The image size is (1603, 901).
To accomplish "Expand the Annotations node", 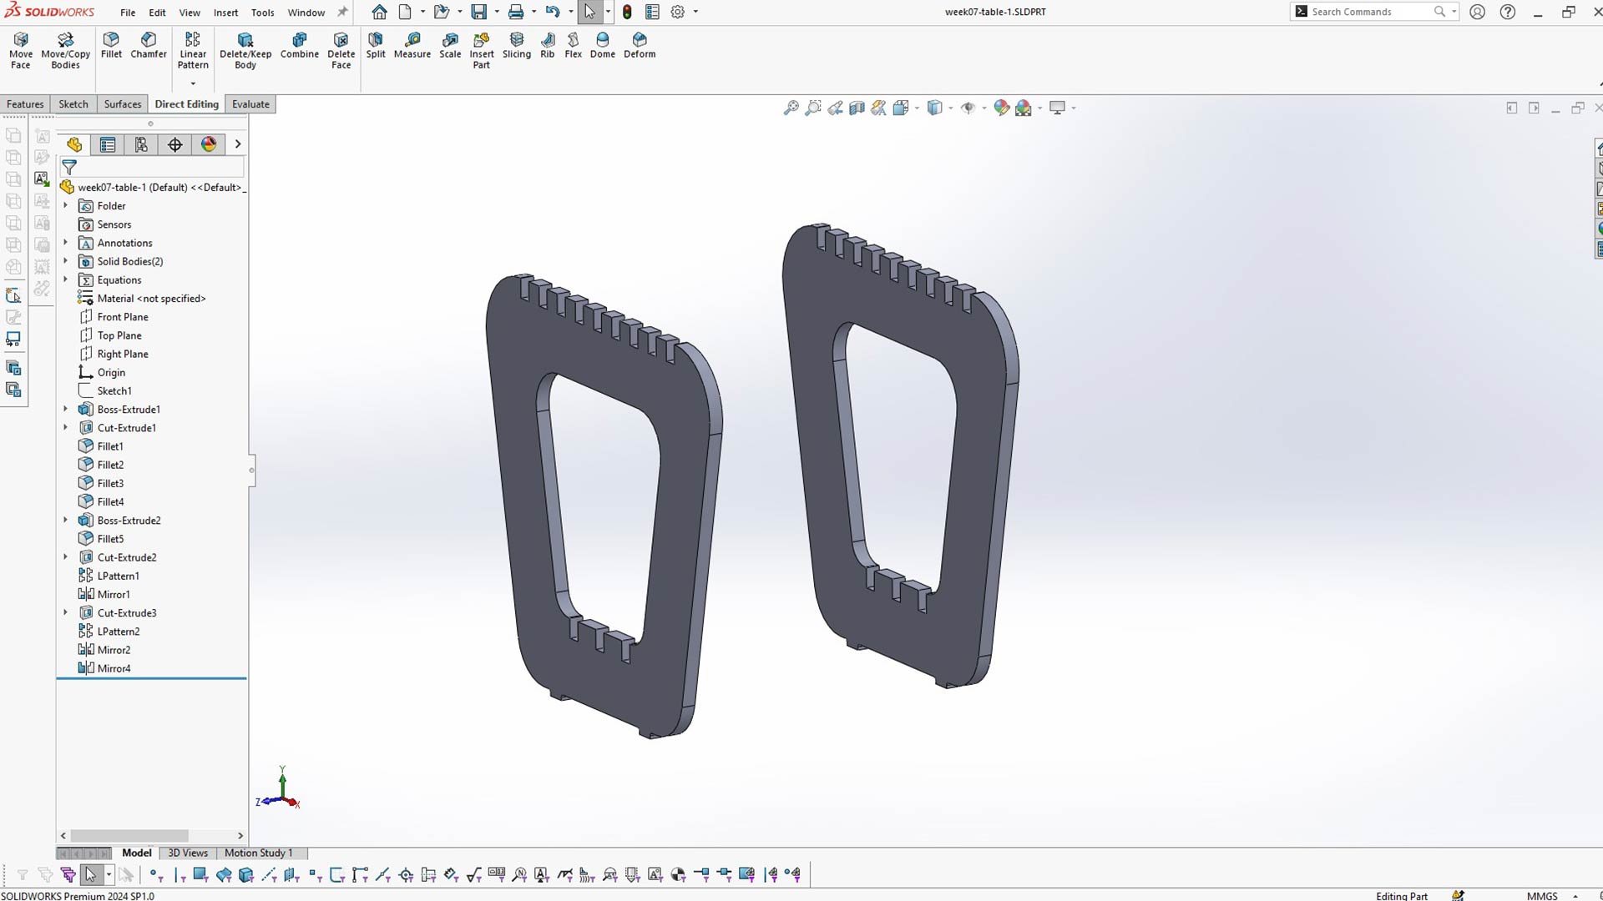I will tap(66, 243).
